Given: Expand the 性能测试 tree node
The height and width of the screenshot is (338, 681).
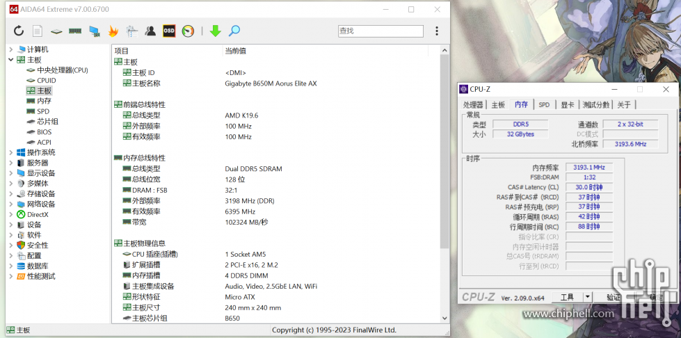Looking at the screenshot, I should [11, 276].
